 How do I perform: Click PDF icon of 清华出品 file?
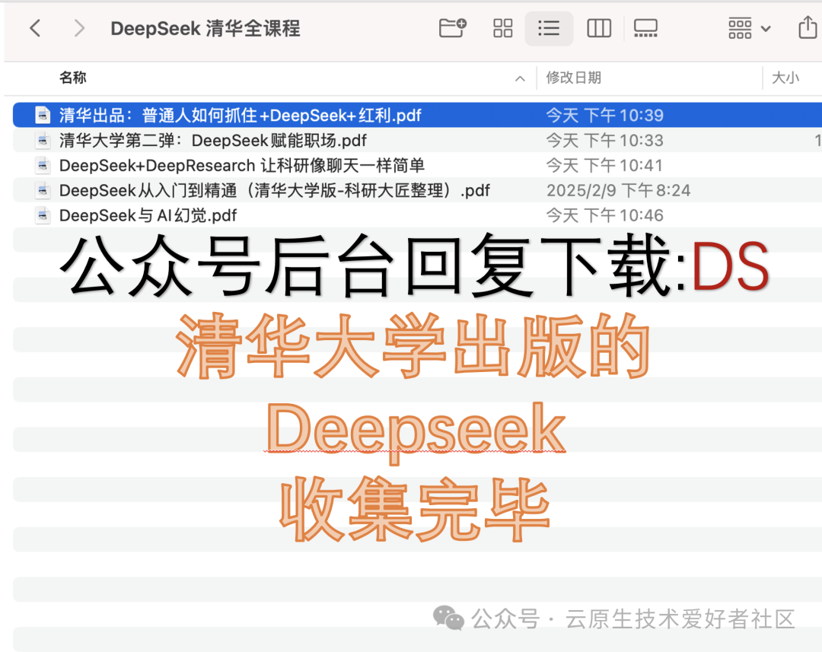pyautogui.click(x=43, y=115)
